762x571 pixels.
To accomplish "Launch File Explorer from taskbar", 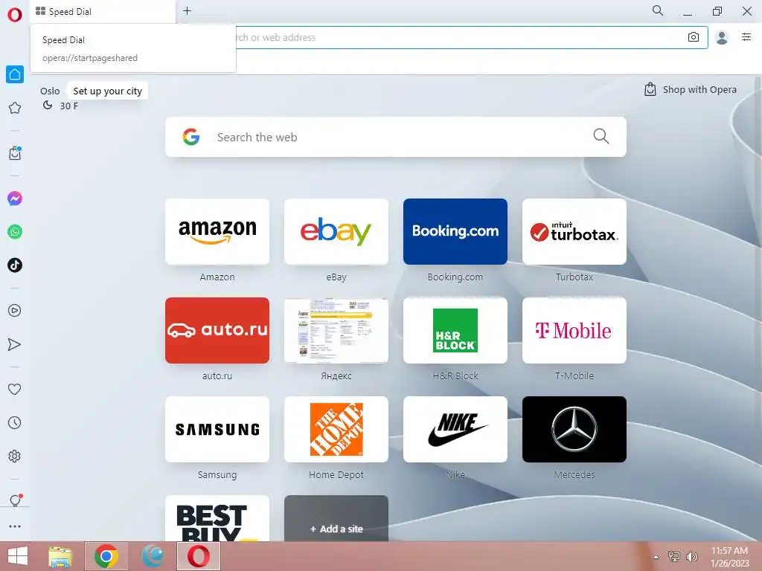I will 61,556.
